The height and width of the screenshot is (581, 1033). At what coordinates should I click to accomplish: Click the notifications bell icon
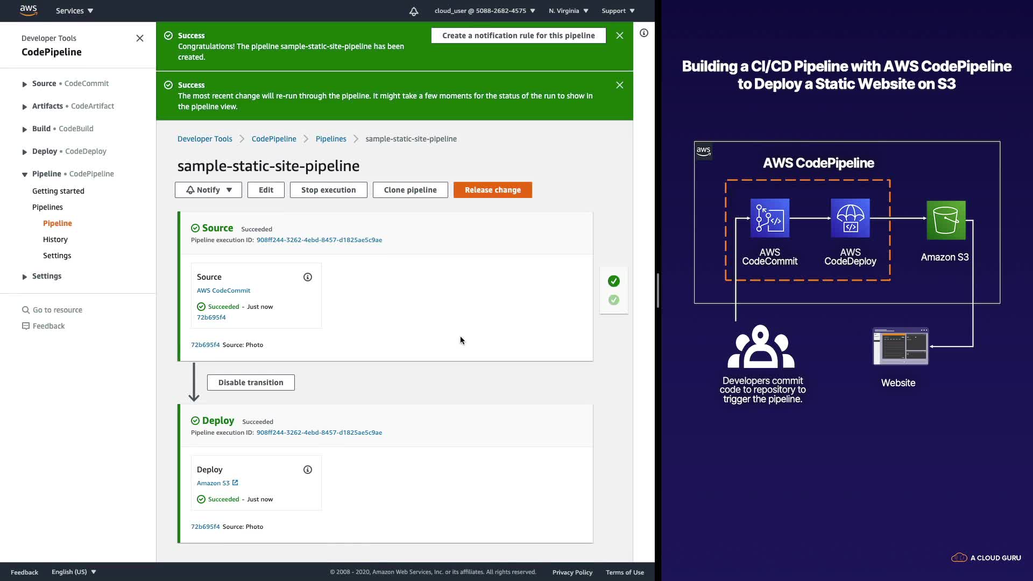tap(413, 11)
